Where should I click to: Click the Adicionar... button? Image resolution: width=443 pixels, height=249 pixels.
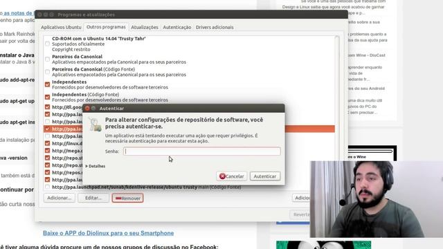pos(60,198)
